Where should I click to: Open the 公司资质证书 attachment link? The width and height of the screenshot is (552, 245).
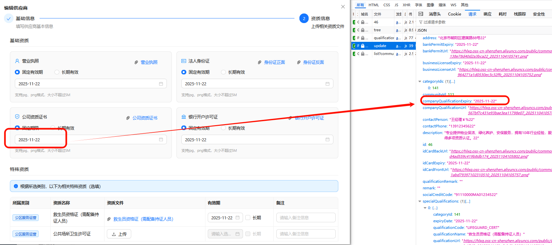tap(145, 118)
